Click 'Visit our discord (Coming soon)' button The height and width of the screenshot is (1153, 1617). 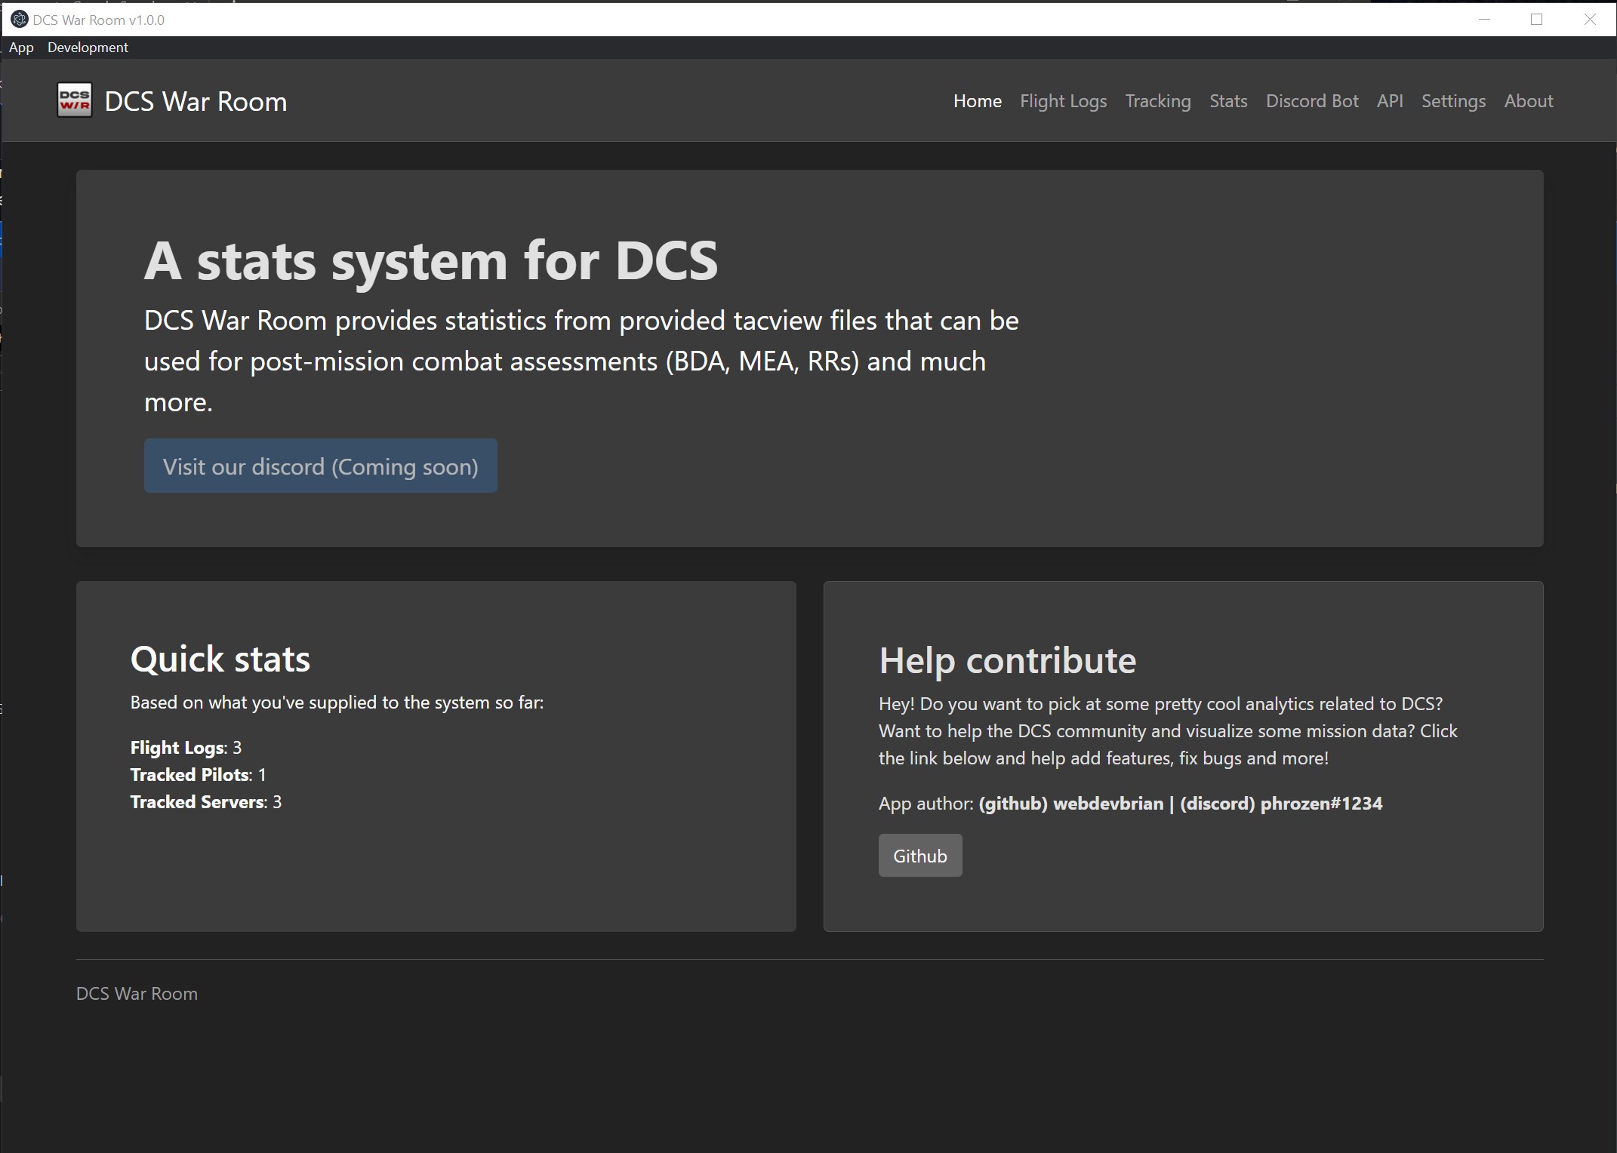tap(321, 466)
